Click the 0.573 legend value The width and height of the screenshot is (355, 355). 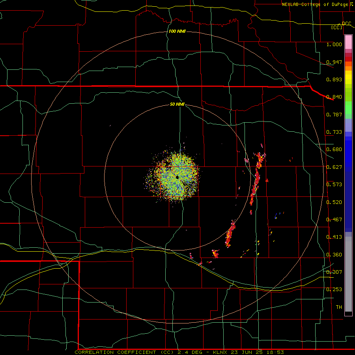point(334,184)
